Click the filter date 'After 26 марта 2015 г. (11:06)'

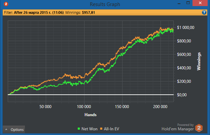pos(39,12)
